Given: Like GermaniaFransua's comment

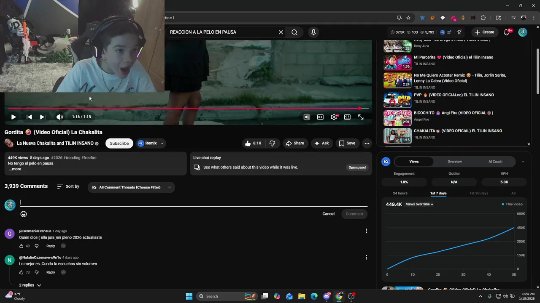Looking at the screenshot, I should [x=21, y=246].
